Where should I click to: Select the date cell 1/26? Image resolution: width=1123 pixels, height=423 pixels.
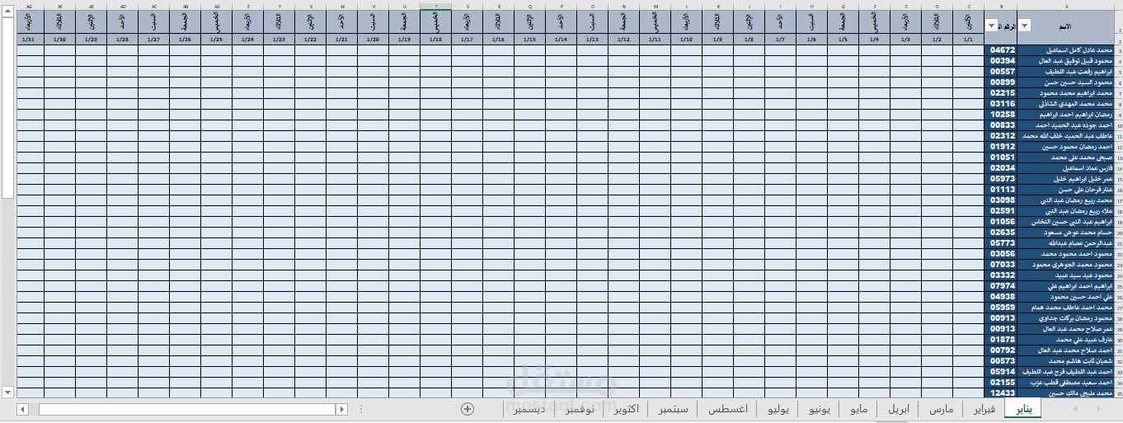click(185, 40)
